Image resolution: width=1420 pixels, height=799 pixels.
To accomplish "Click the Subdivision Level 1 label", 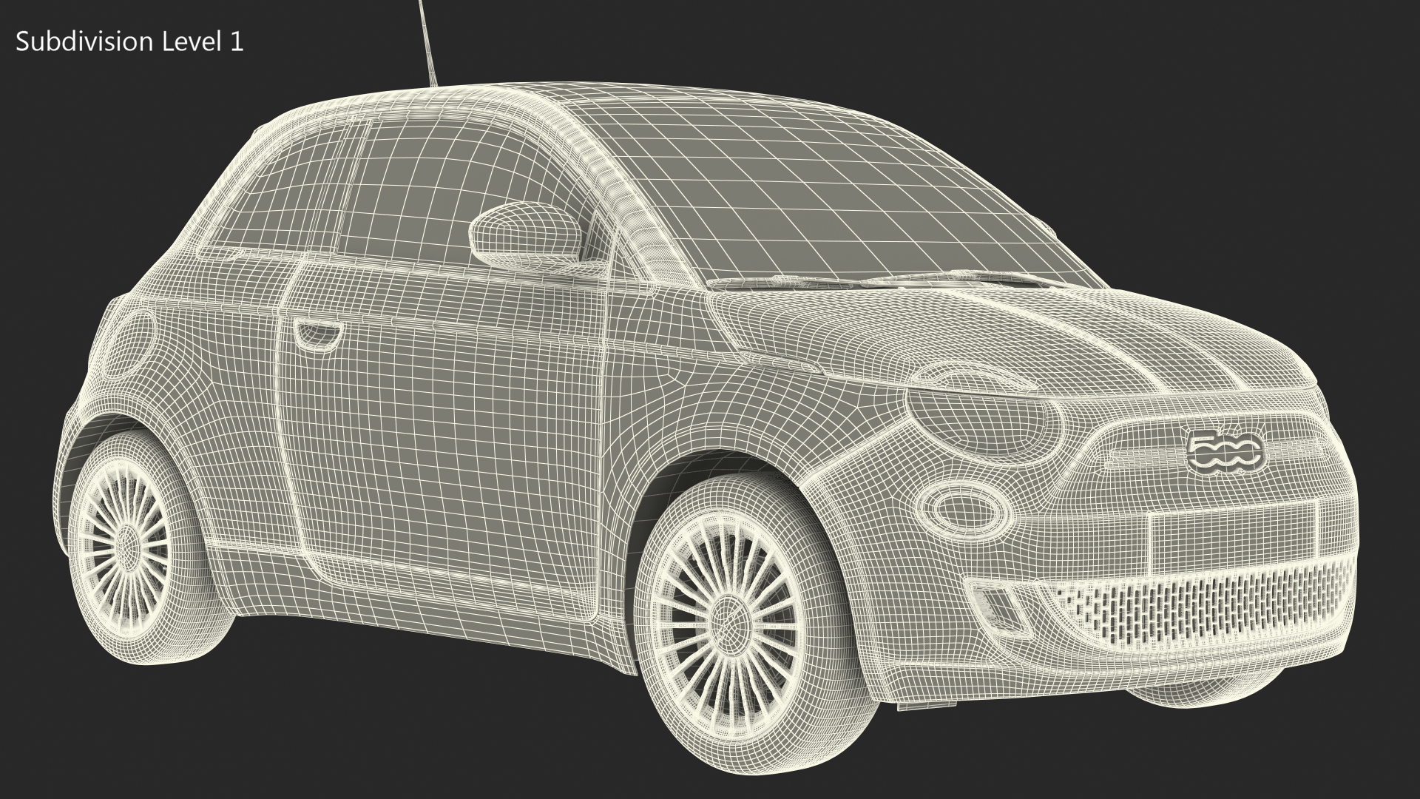I will coord(129,42).
